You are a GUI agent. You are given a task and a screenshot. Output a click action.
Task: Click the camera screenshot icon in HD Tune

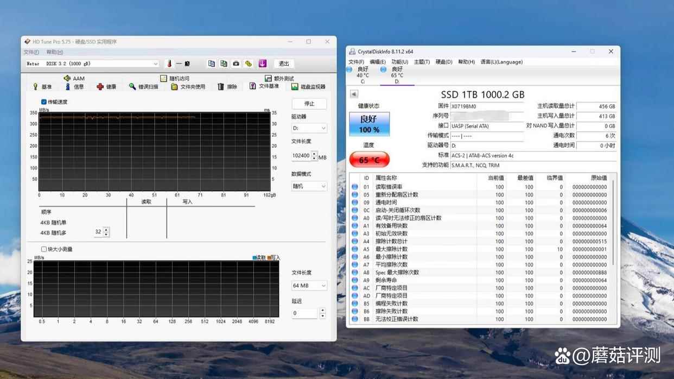coord(236,64)
